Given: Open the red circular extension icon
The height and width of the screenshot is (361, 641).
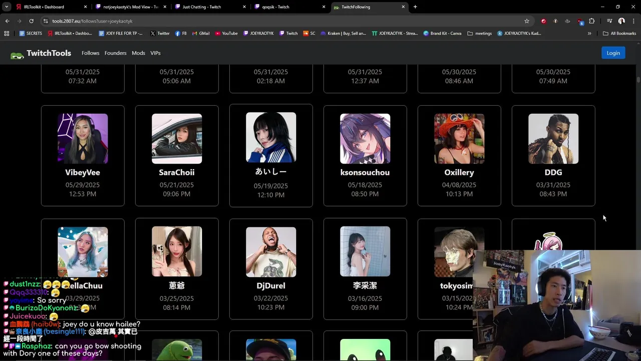Looking at the screenshot, I should 543,21.
